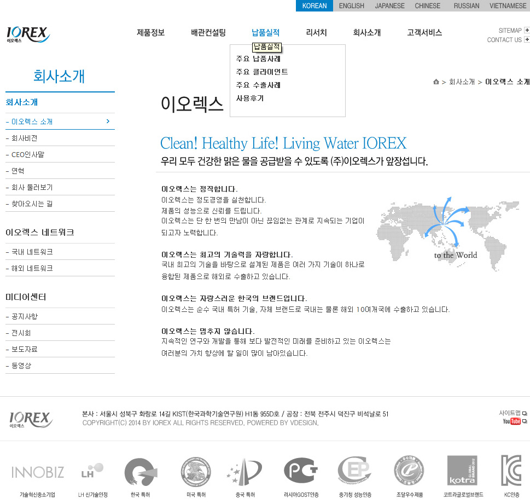This screenshot has width=530, height=504.
Task: Click the 이오렉스 네트워크 sidebar heading
Action: tap(39, 232)
